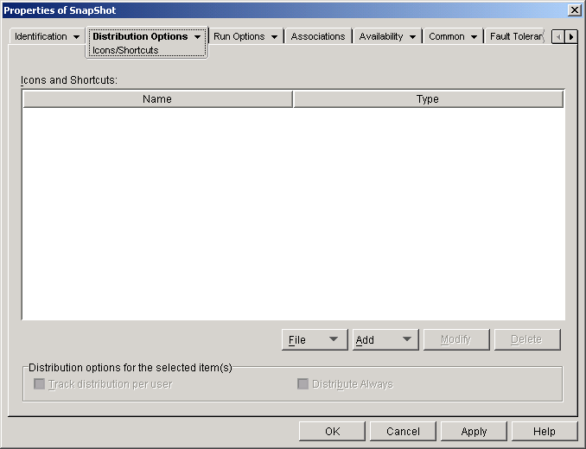Expand the Distribution Options dropdown arrow

197,37
